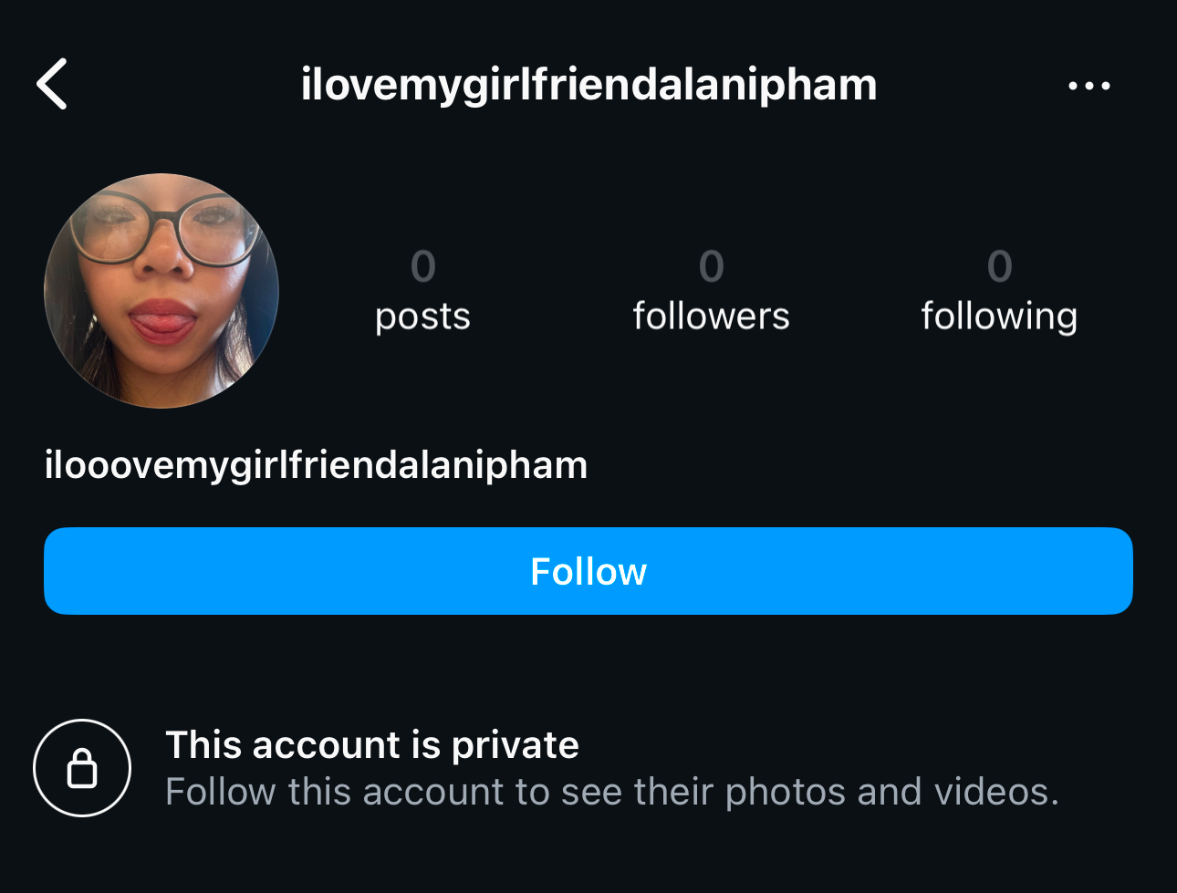Click the padlock private account icon
Image resolution: width=1177 pixels, height=893 pixels.
coord(82,768)
